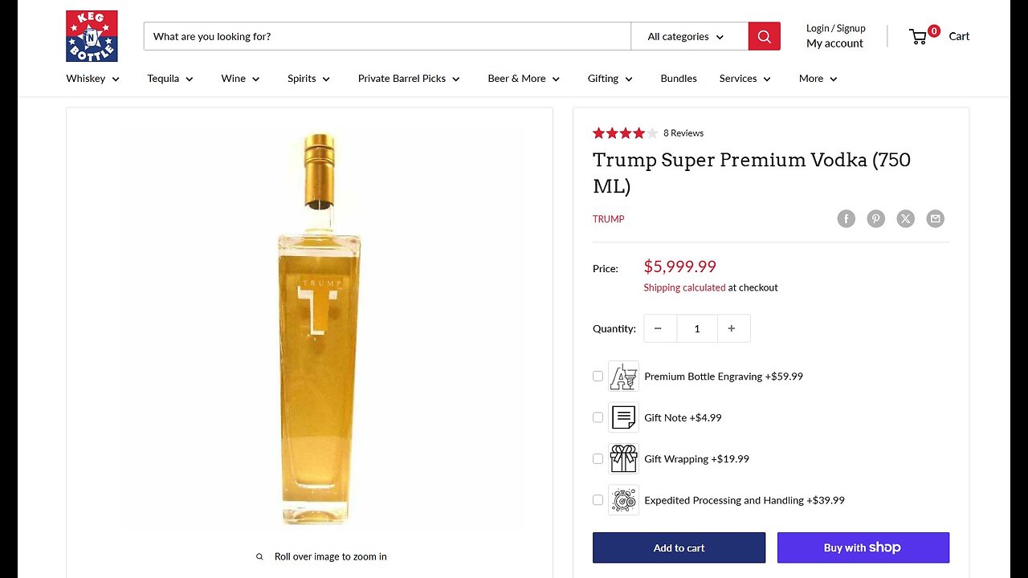Click the Add to cart button

[679, 547]
